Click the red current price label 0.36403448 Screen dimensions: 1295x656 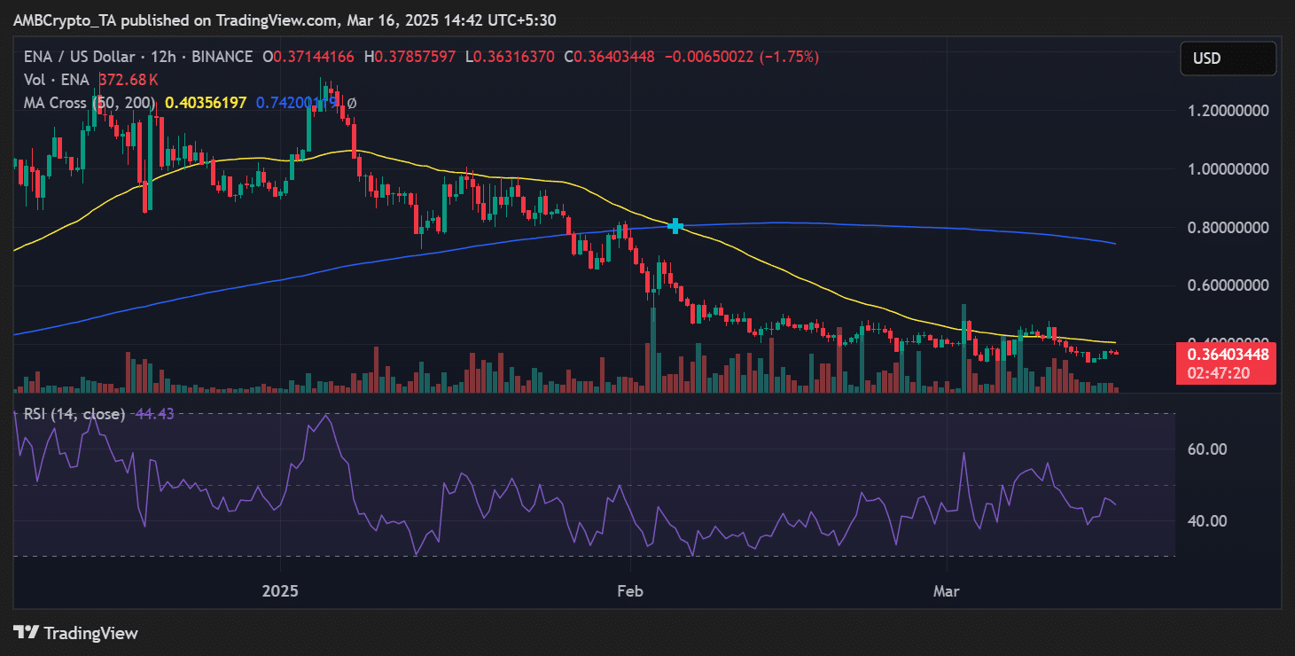coord(1228,355)
